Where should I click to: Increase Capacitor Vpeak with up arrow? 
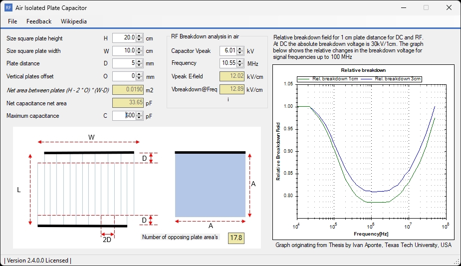pos(240,49)
